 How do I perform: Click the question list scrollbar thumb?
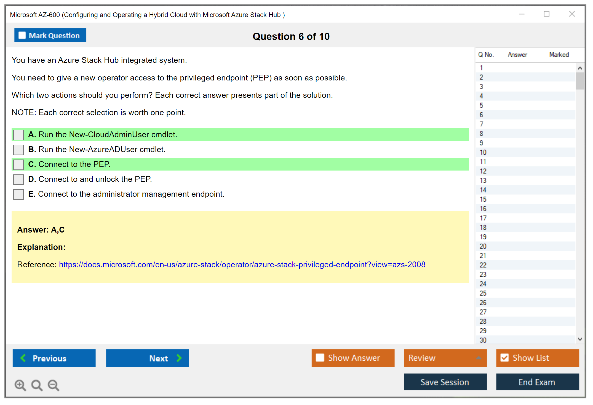[580, 81]
